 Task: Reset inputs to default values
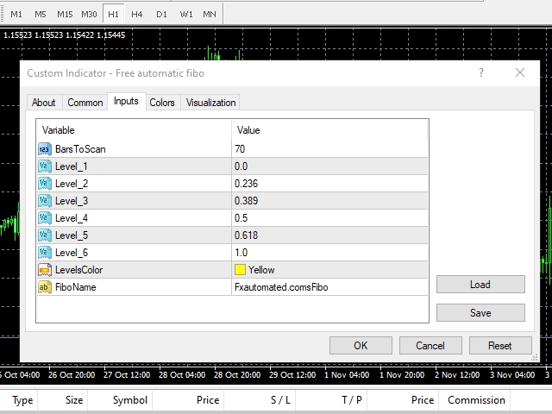(x=500, y=346)
